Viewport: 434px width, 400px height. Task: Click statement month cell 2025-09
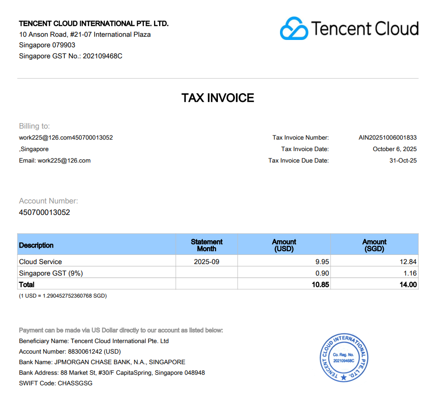(206, 262)
